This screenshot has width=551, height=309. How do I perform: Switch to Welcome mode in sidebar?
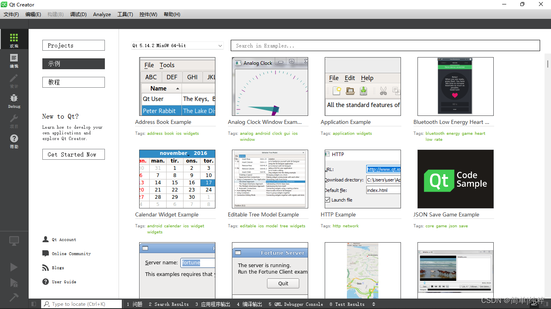click(x=14, y=39)
